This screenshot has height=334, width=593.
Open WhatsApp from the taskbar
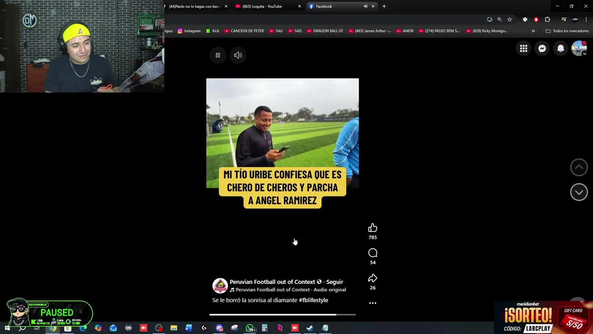[250, 328]
